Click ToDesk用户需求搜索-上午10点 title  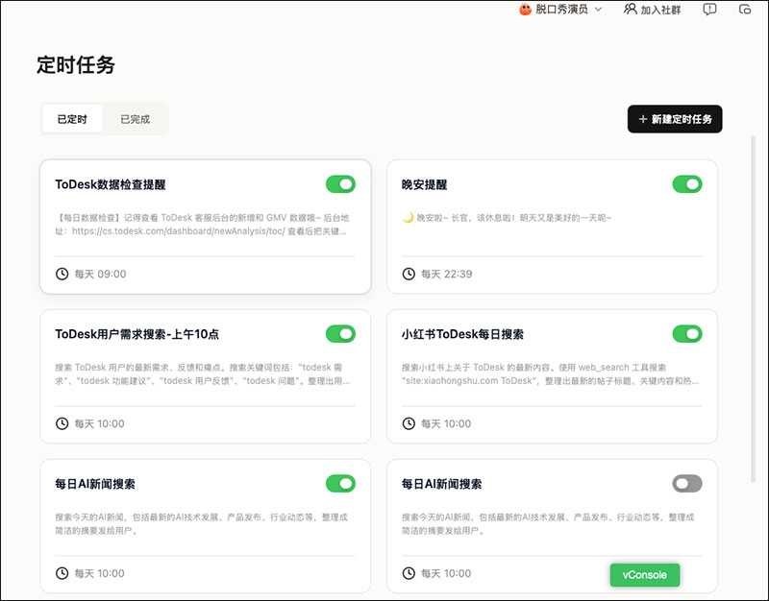pyautogui.click(x=136, y=334)
